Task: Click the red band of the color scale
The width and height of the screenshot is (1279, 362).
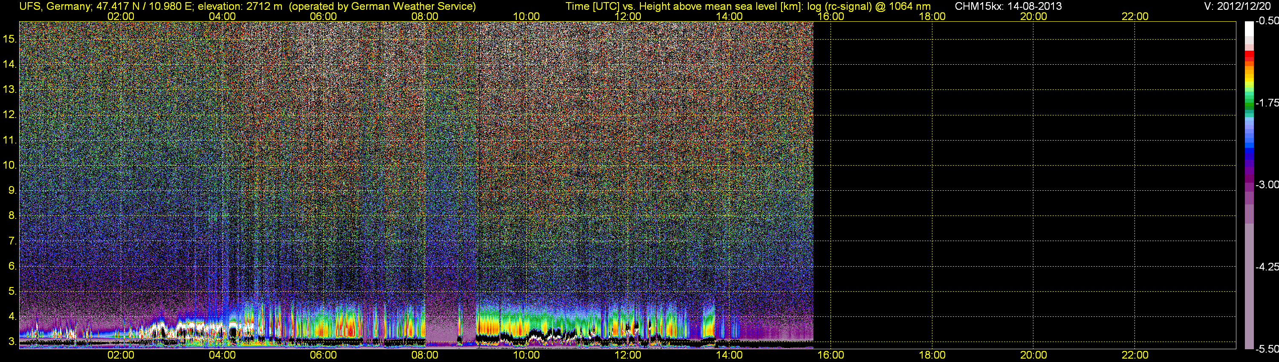Action: click(x=1249, y=55)
